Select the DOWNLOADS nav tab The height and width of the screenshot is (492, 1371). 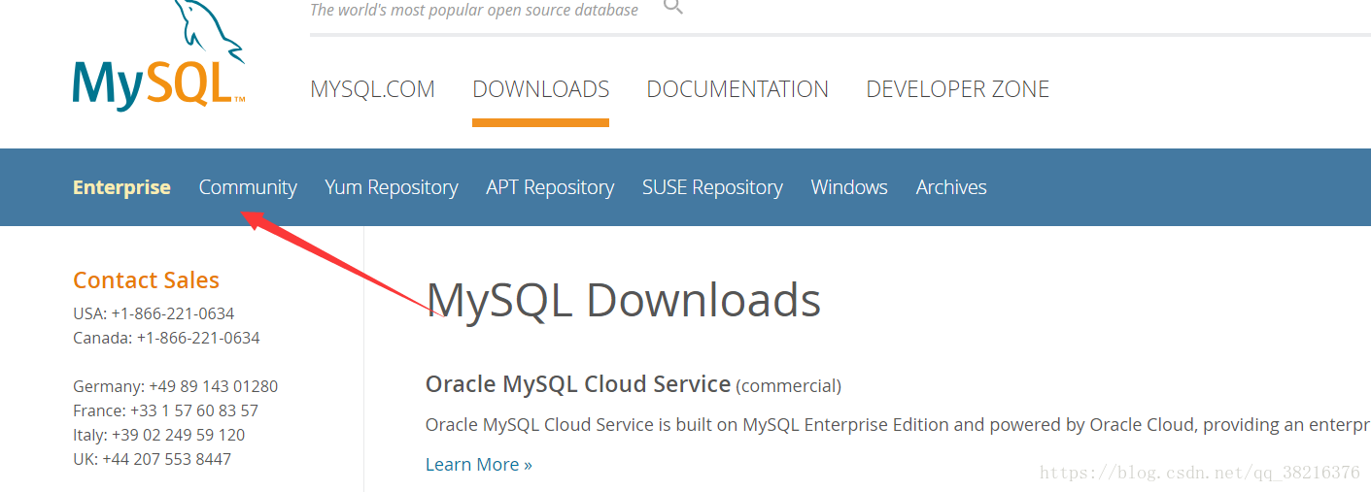click(540, 89)
